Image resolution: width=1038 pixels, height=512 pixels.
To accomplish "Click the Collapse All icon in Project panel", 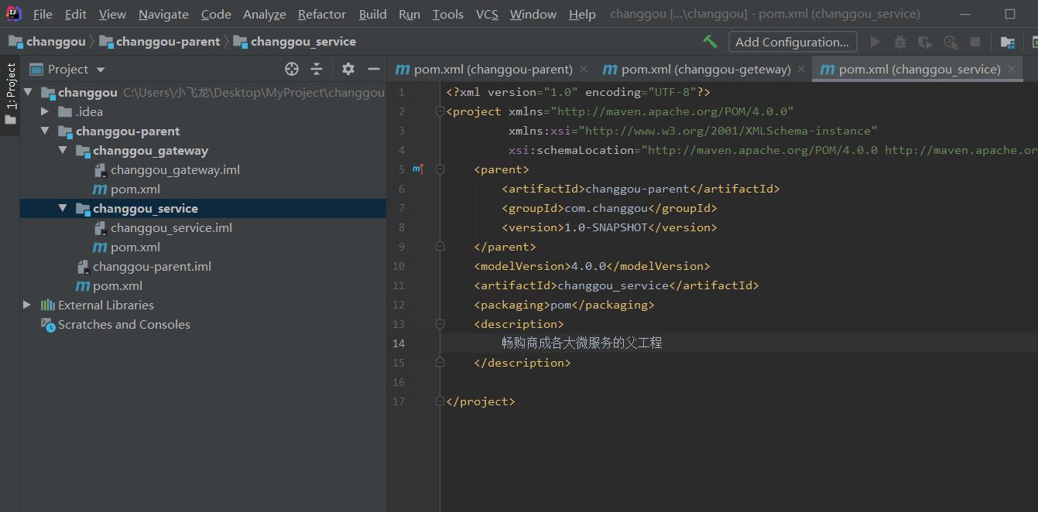I will (317, 69).
